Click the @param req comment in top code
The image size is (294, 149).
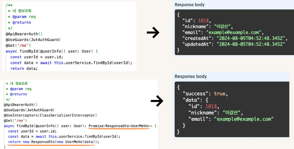[24, 16]
